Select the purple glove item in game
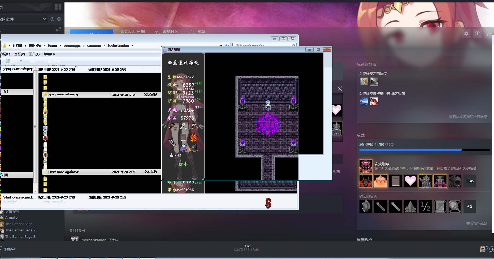Viewport: 494px width, 259px height. click(183, 148)
